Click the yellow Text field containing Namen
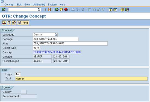This screenshot has height=102, width=150. (81, 79)
